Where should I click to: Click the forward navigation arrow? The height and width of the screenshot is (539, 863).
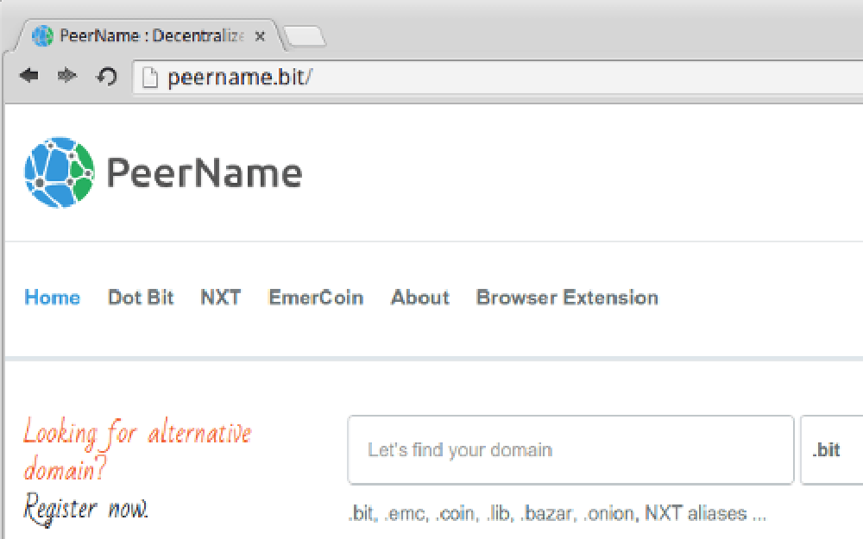[x=67, y=76]
